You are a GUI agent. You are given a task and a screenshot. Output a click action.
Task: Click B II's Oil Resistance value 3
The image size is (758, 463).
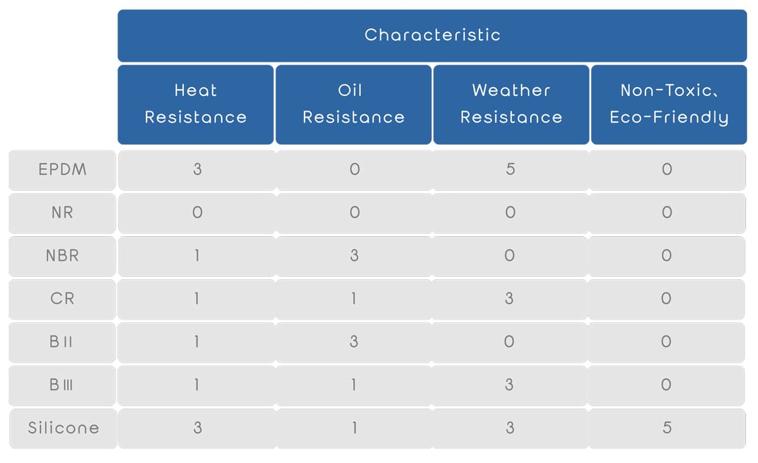pyautogui.click(x=354, y=342)
